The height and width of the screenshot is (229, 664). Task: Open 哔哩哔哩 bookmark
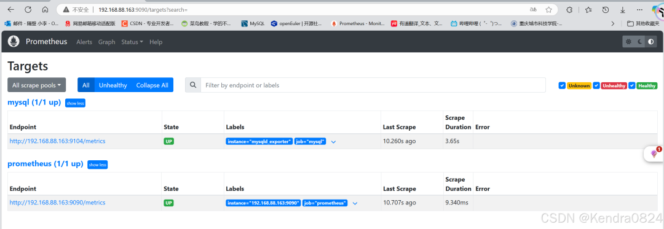pyautogui.click(x=476, y=24)
